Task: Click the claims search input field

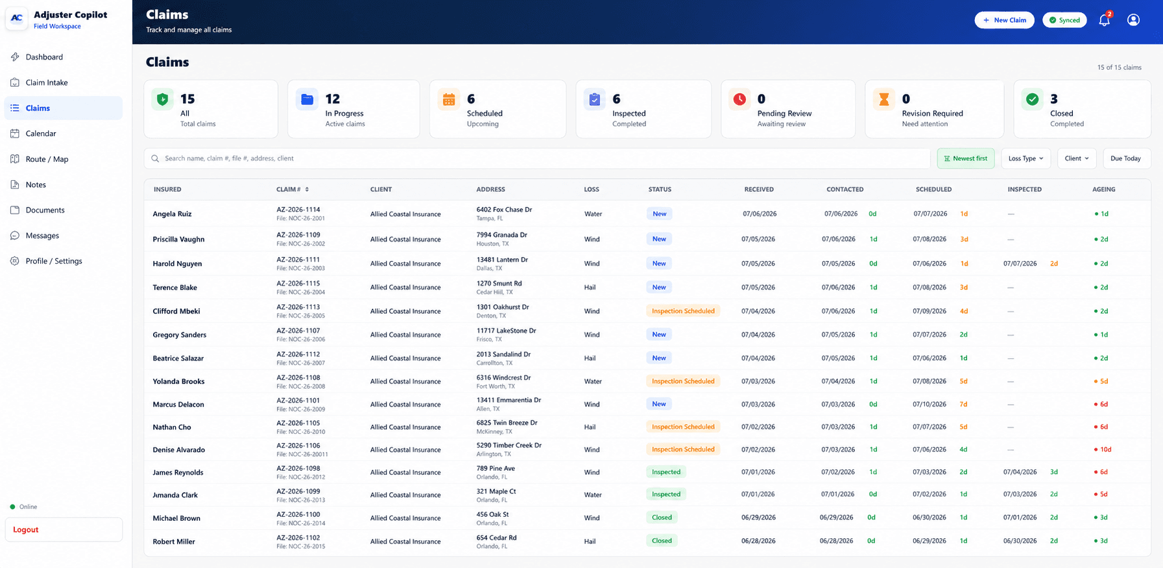Action: [537, 159]
